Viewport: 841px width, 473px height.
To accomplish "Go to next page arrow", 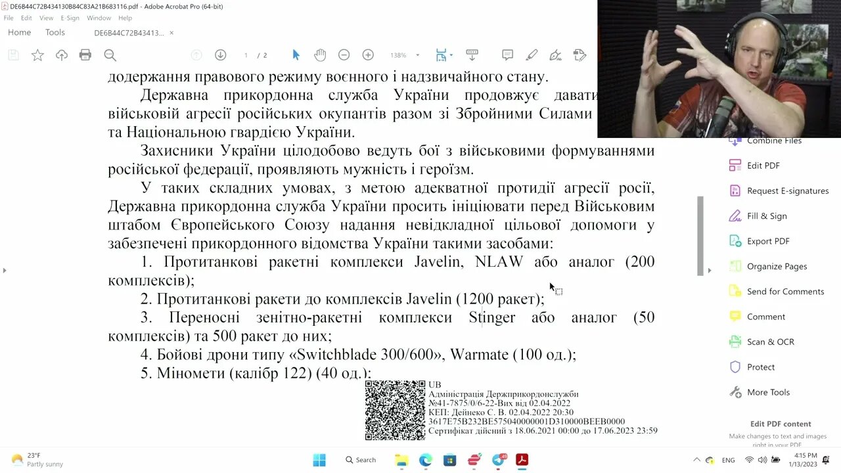I will (220, 55).
